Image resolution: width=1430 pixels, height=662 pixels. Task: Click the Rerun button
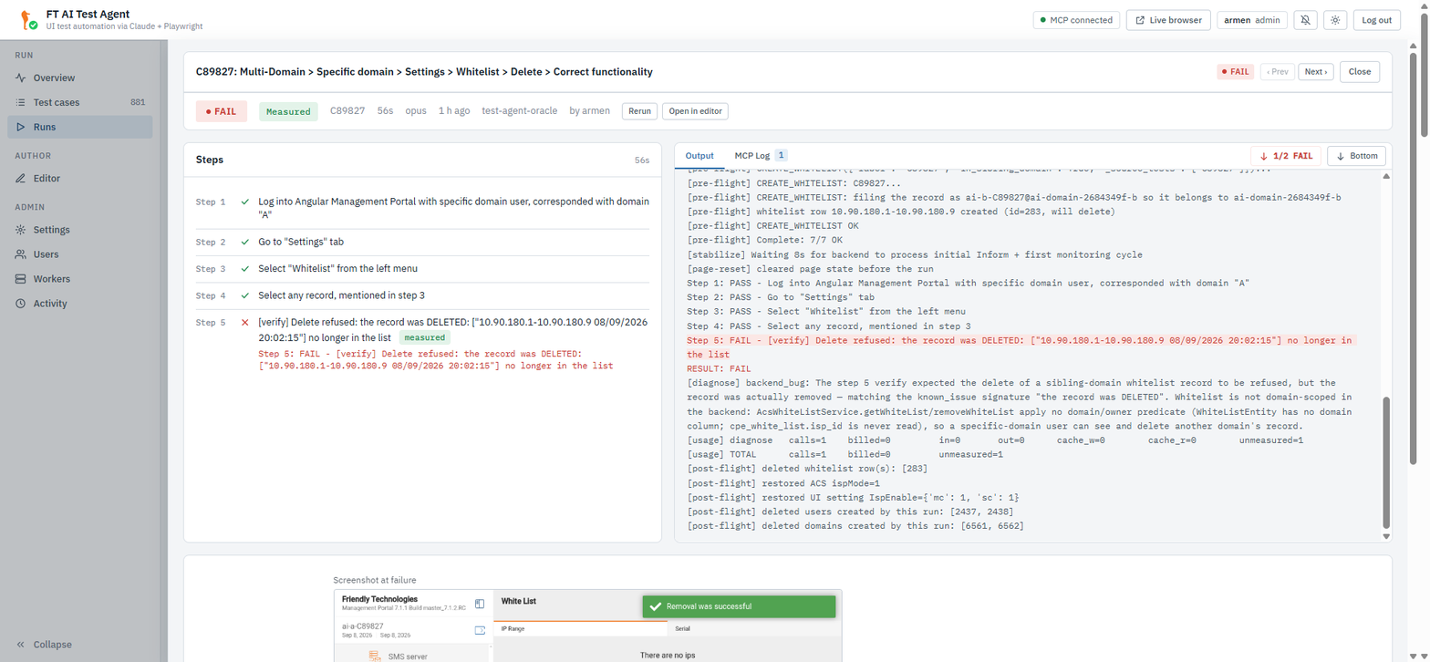coord(639,111)
